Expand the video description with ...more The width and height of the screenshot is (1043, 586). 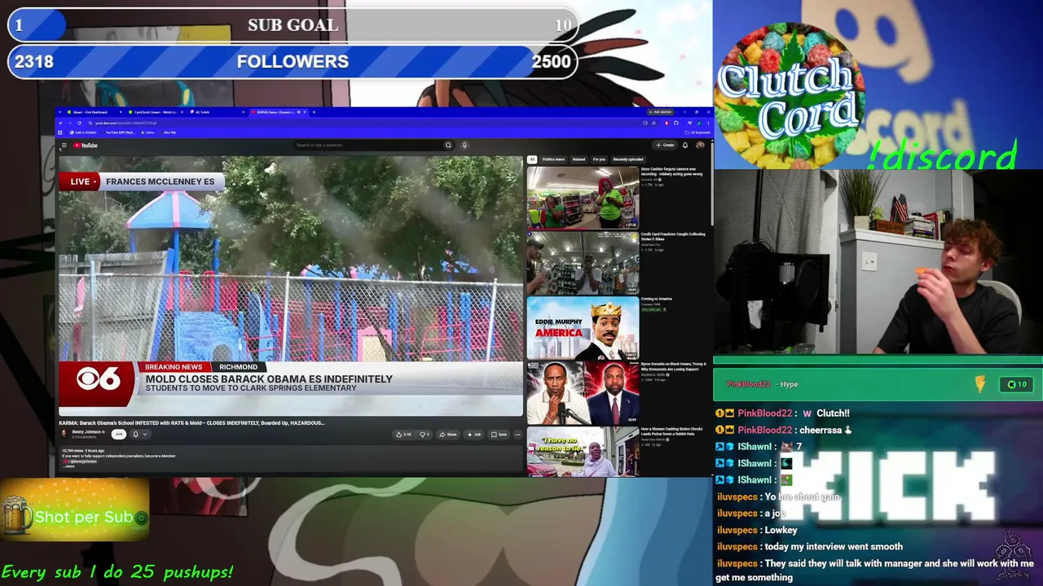tap(68, 466)
